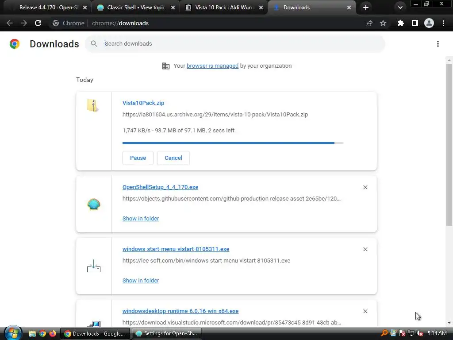The image size is (453, 340).
Task: Switch to Settings for Open-Shell taskbar window
Action: click(x=166, y=334)
